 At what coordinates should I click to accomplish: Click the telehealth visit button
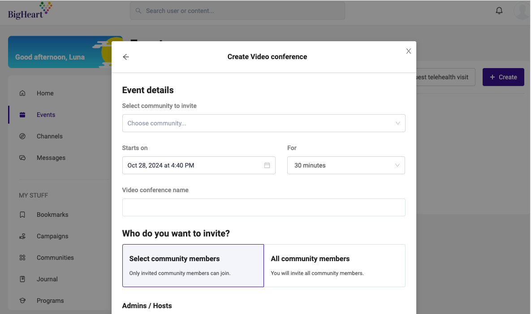446,77
